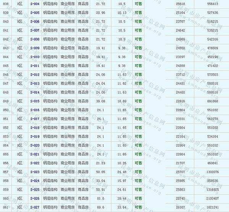Viewport: 229px width, 212px height.
Task: Select the S-017 unit link
Action: (35, 119)
